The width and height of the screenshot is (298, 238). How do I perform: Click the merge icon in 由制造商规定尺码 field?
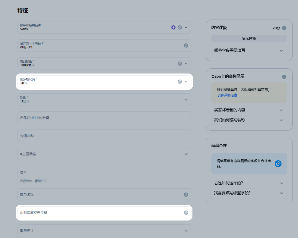(186, 213)
